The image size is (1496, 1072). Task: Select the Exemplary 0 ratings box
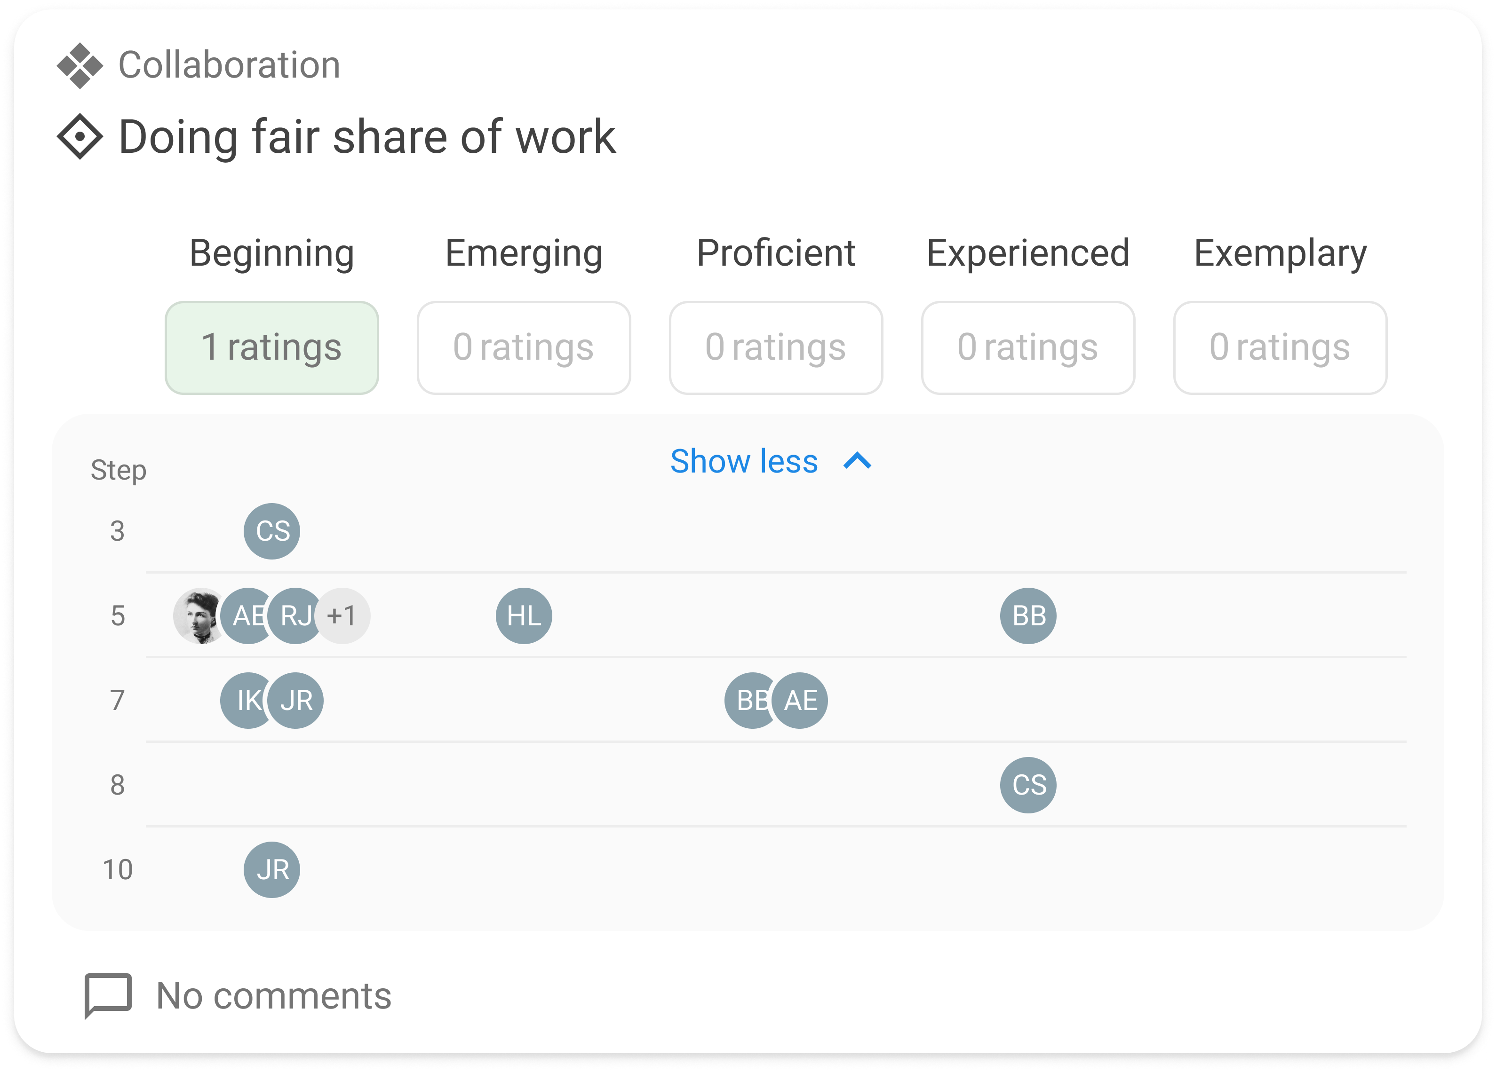(x=1280, y=347)
